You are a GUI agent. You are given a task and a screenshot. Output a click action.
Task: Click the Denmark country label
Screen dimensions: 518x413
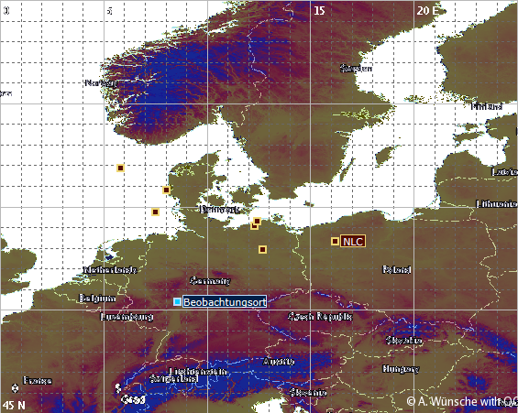coord(220,209)
